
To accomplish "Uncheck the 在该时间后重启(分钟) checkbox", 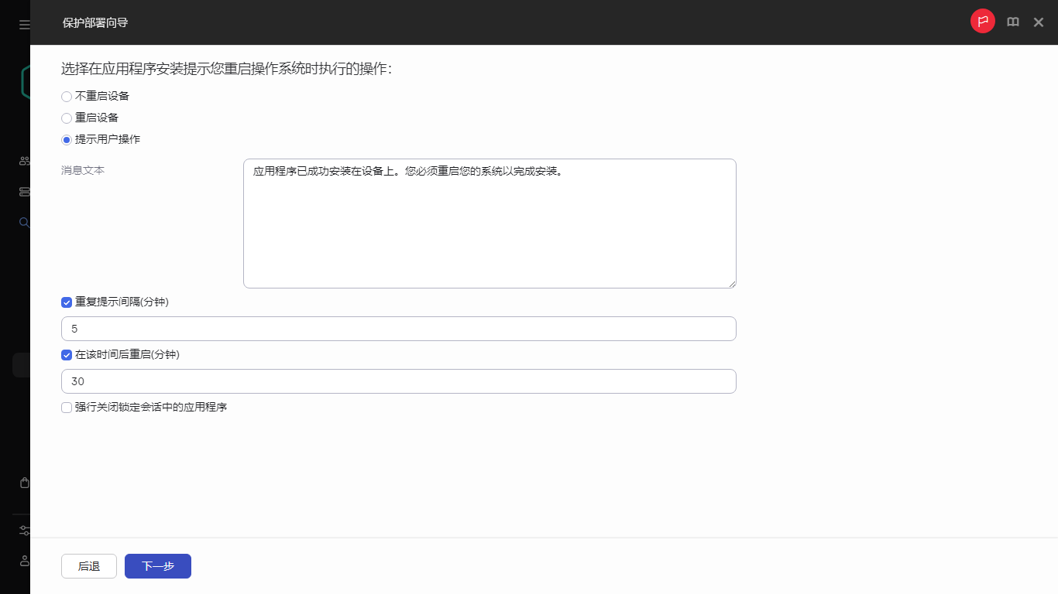I will (67, 355).
